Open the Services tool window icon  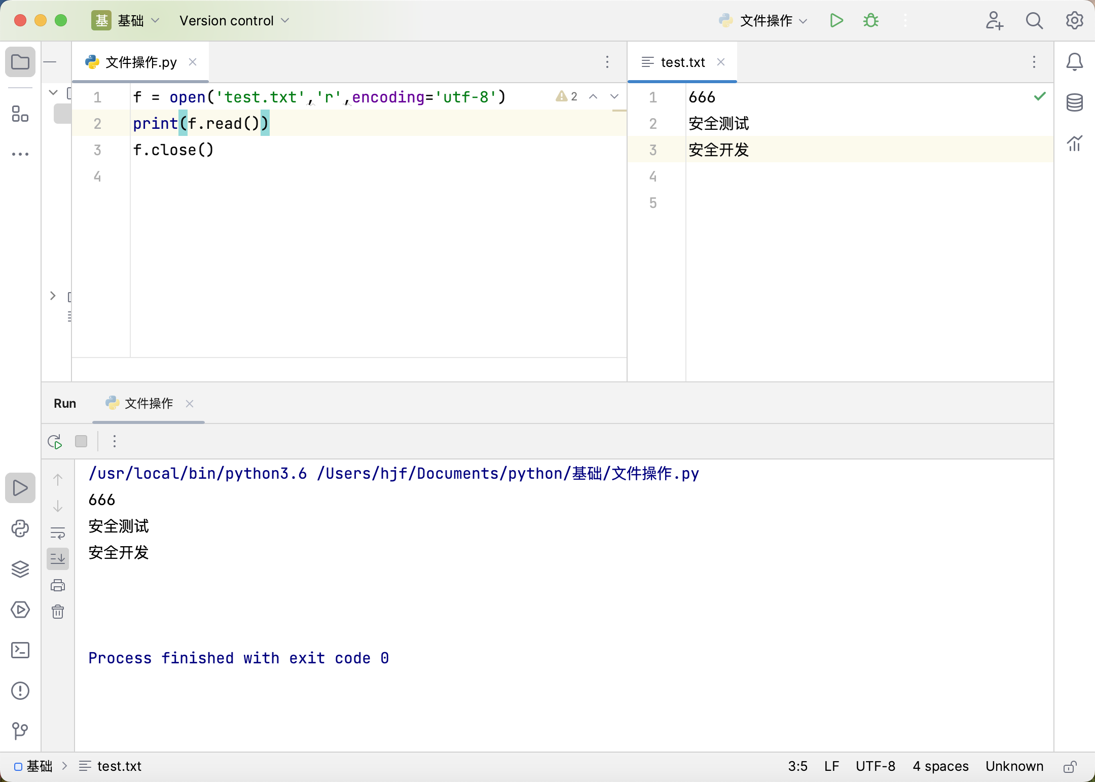tap(20, 610)
